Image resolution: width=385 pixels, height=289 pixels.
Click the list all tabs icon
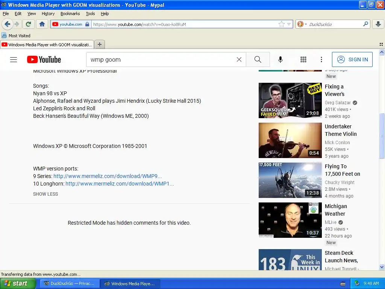coord(381,44)
